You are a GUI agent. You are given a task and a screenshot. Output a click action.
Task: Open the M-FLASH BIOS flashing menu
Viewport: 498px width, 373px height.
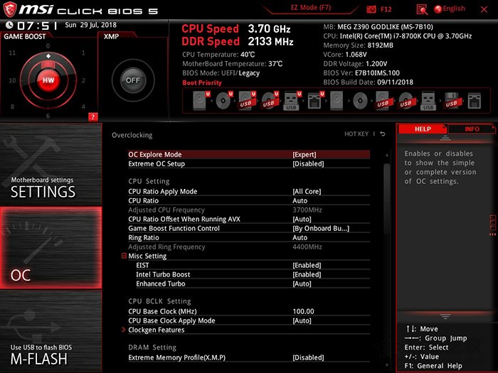point(51,332)
